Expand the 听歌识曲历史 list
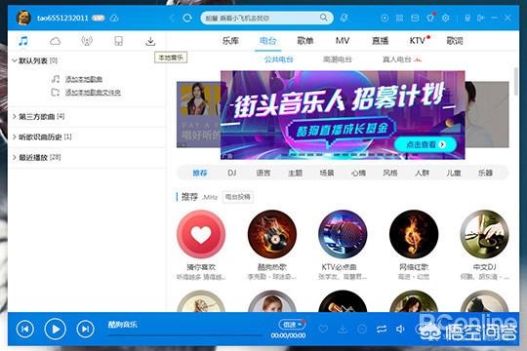The width and height of the screenshot is (527, 351). tap(15, 136)
